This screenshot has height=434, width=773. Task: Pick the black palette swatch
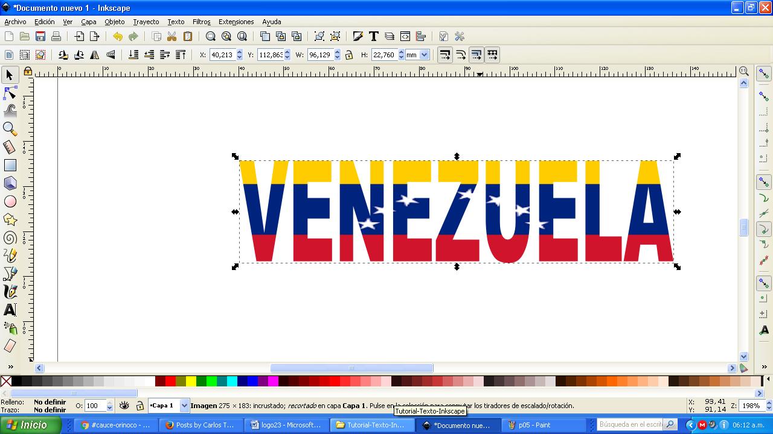[x=16, y=381]
